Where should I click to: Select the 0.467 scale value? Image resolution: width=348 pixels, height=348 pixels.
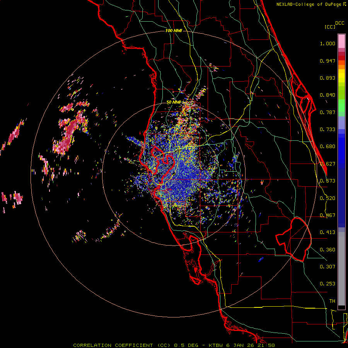(328, 215)
